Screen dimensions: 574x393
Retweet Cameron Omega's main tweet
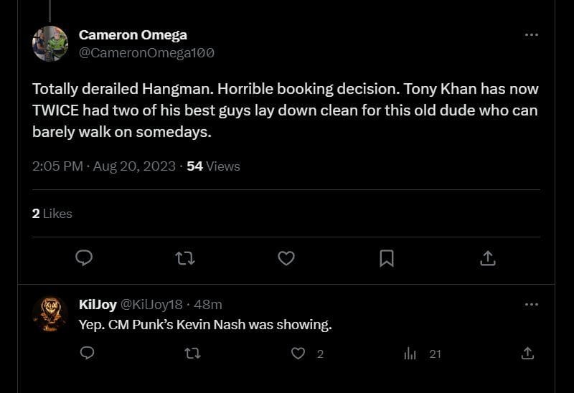(185, 258)
